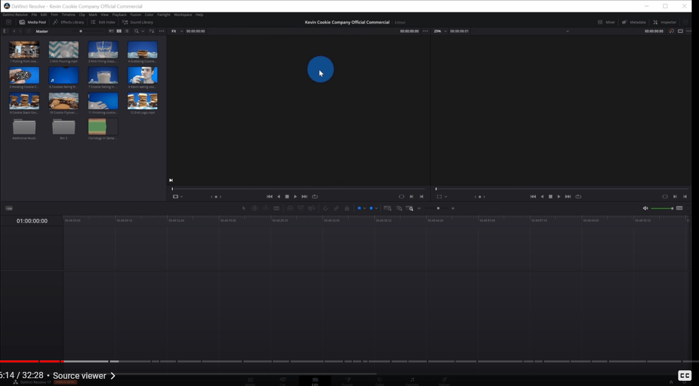699x386 pixels.
Task: Click the media pool search icon
Action: click(x=136, y=31)
